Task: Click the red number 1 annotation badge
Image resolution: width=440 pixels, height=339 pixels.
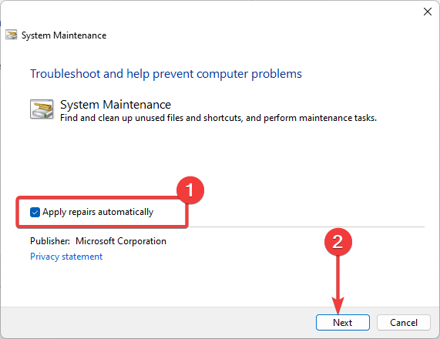Action: [x=190, y=190]
